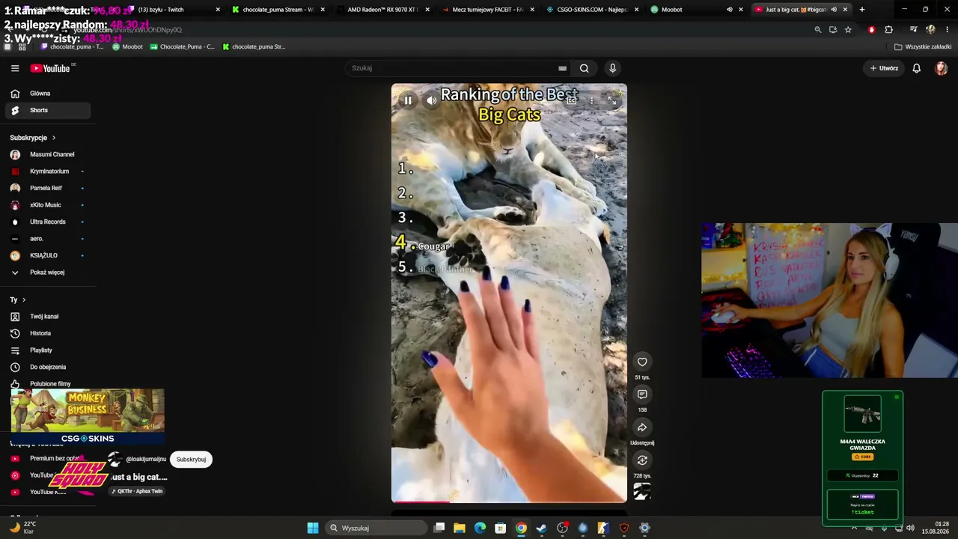Viewport: 958px width, 539px height.
Task: Open Ultra Records channel
Action: (49, 222)
